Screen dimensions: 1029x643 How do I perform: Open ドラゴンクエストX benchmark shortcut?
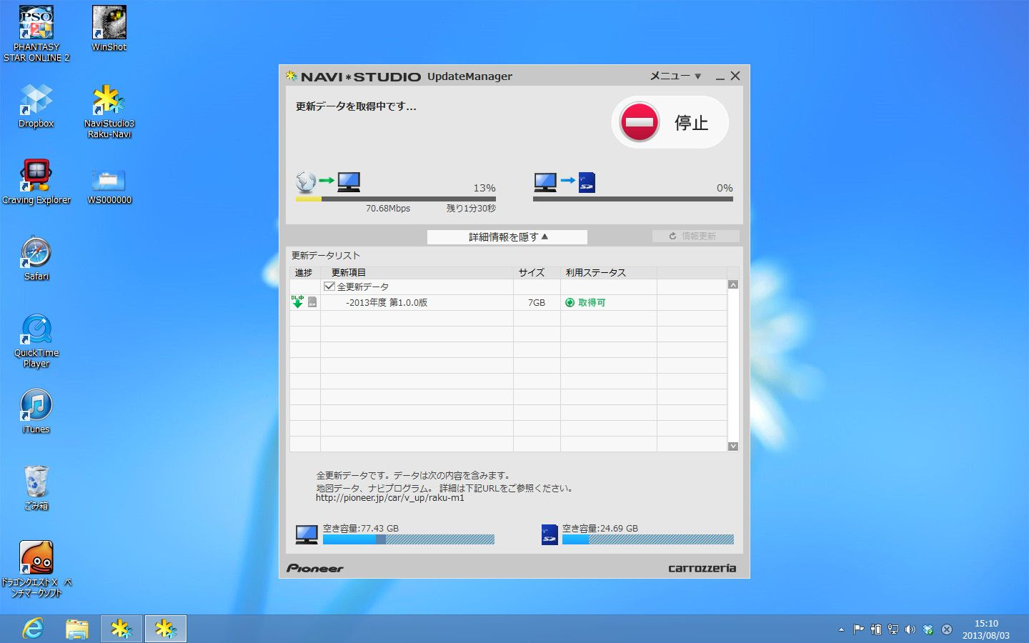36,569
